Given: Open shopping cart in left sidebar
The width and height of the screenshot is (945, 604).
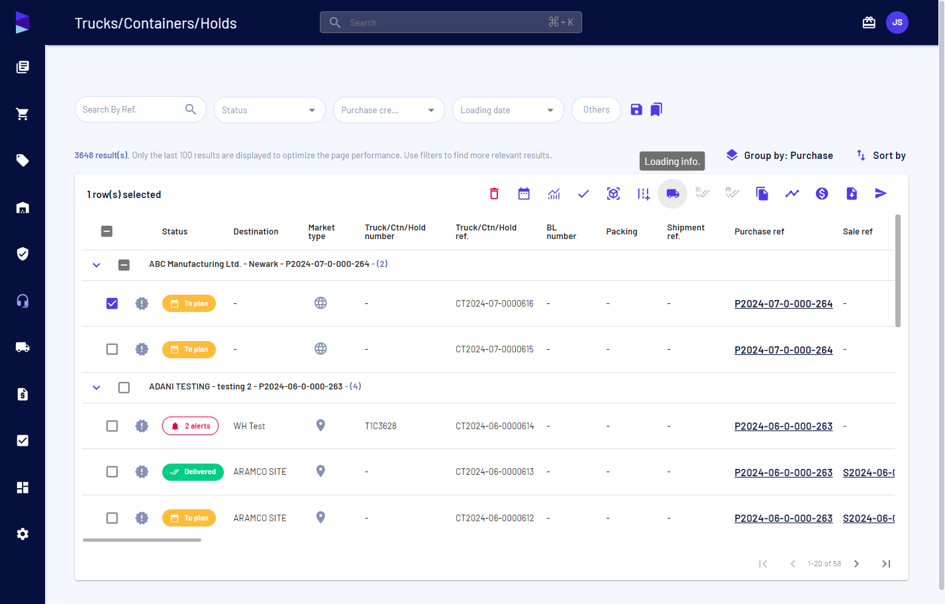Looking at the screenshot, I should click(23, 114).
